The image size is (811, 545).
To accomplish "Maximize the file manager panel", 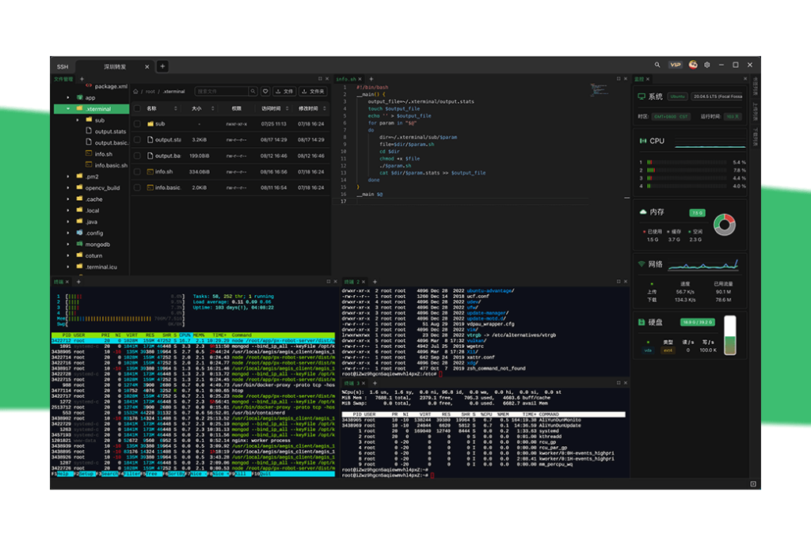I will [320, 78].
